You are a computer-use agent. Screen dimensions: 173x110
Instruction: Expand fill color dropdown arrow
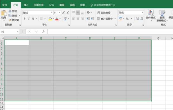tap(53, 19)
